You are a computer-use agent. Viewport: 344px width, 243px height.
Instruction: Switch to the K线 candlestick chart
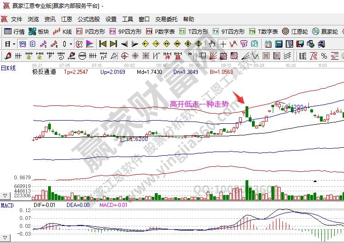point(63,32)
